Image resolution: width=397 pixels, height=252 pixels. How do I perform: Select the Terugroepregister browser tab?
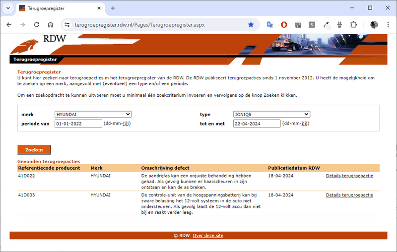coord(60,8)
